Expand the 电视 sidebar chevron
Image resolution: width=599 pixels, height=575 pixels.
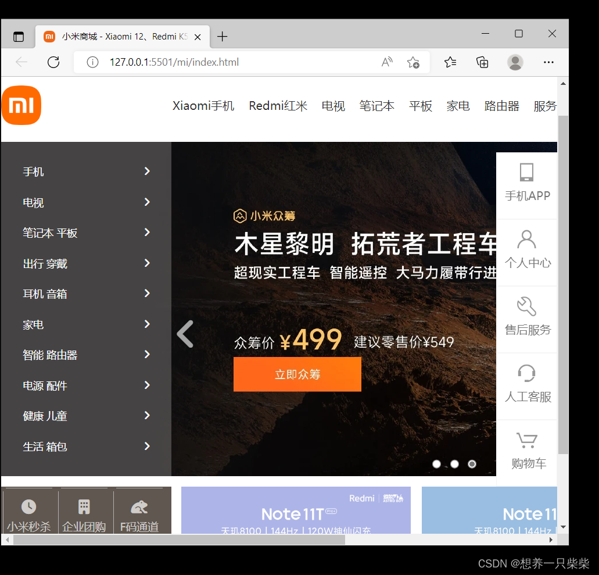(x=147, y=202)
